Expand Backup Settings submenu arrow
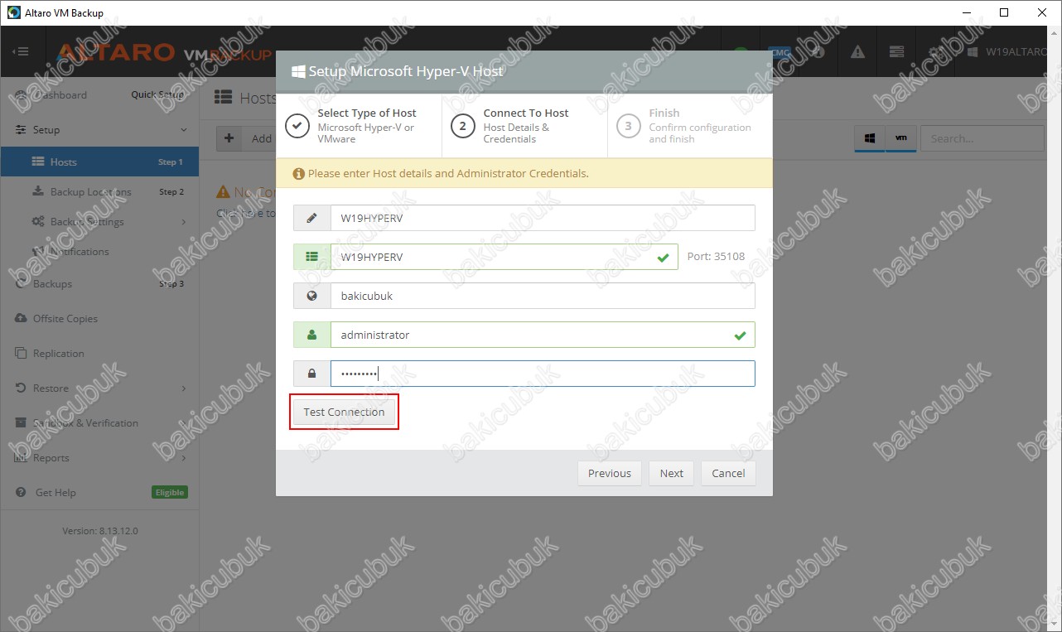This screenshot has height=632, width=1062. click(x=184, y=222)
